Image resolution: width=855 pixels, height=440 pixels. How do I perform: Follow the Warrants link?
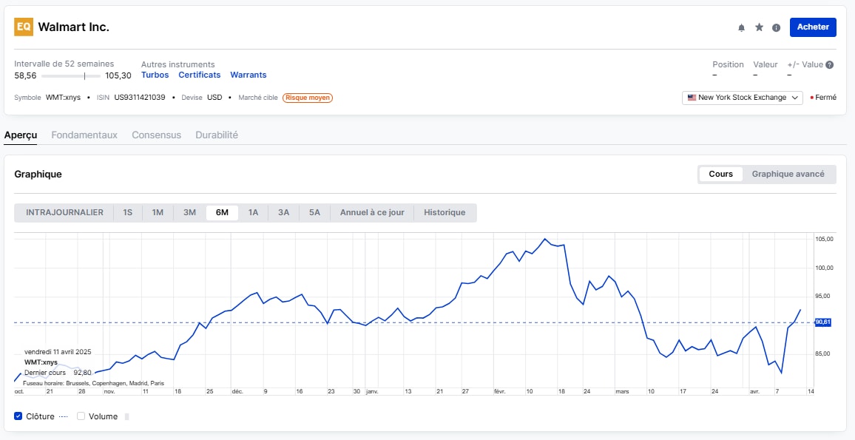[x=248, y=75]
